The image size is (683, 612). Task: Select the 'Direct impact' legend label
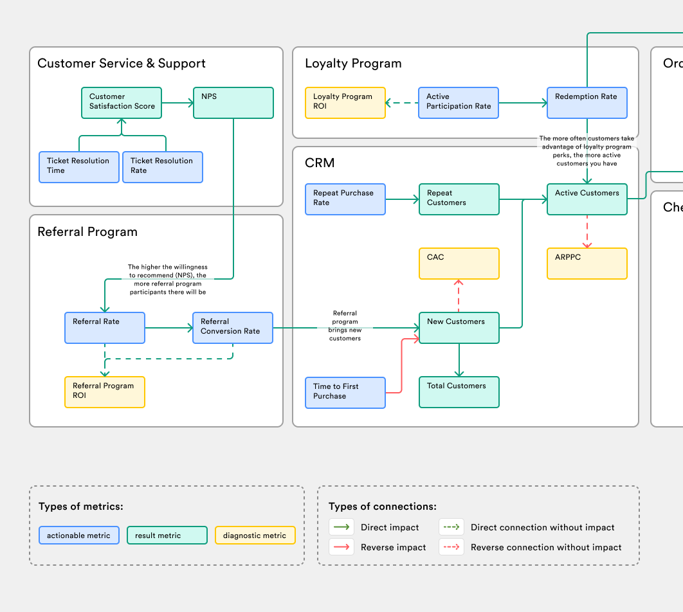pos(390,528)
